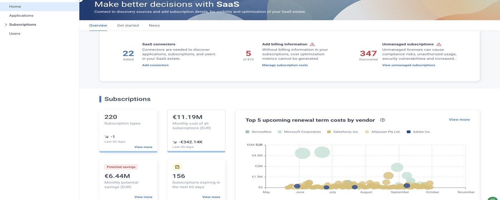Toggle Microsoft Corporation legend entry
Viewport: 500px width, 200px height.
coord(299,132)
